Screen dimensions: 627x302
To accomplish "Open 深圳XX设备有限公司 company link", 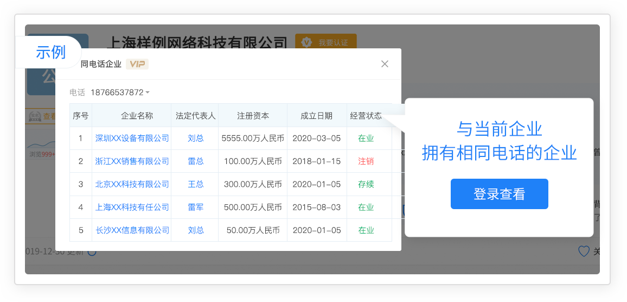I will coord(132,139).
